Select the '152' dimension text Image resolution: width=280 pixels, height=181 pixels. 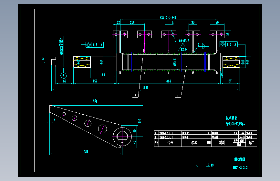(95, 81)
